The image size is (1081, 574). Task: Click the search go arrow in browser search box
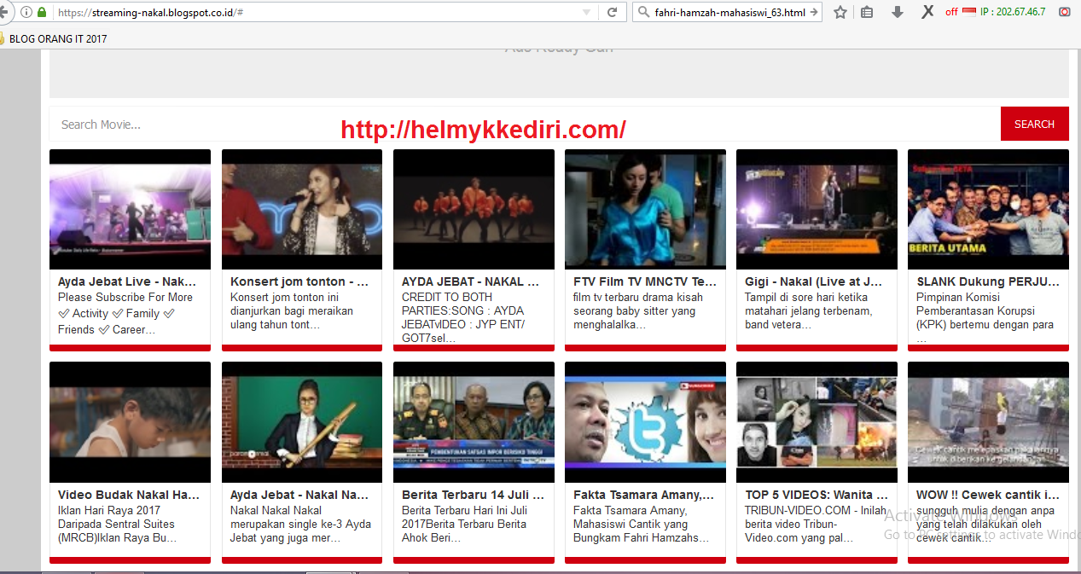[x=814, y=12]
